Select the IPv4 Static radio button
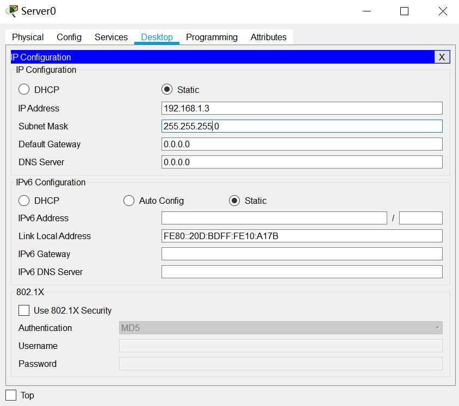 pyautogui.click(x=167, y=90)
